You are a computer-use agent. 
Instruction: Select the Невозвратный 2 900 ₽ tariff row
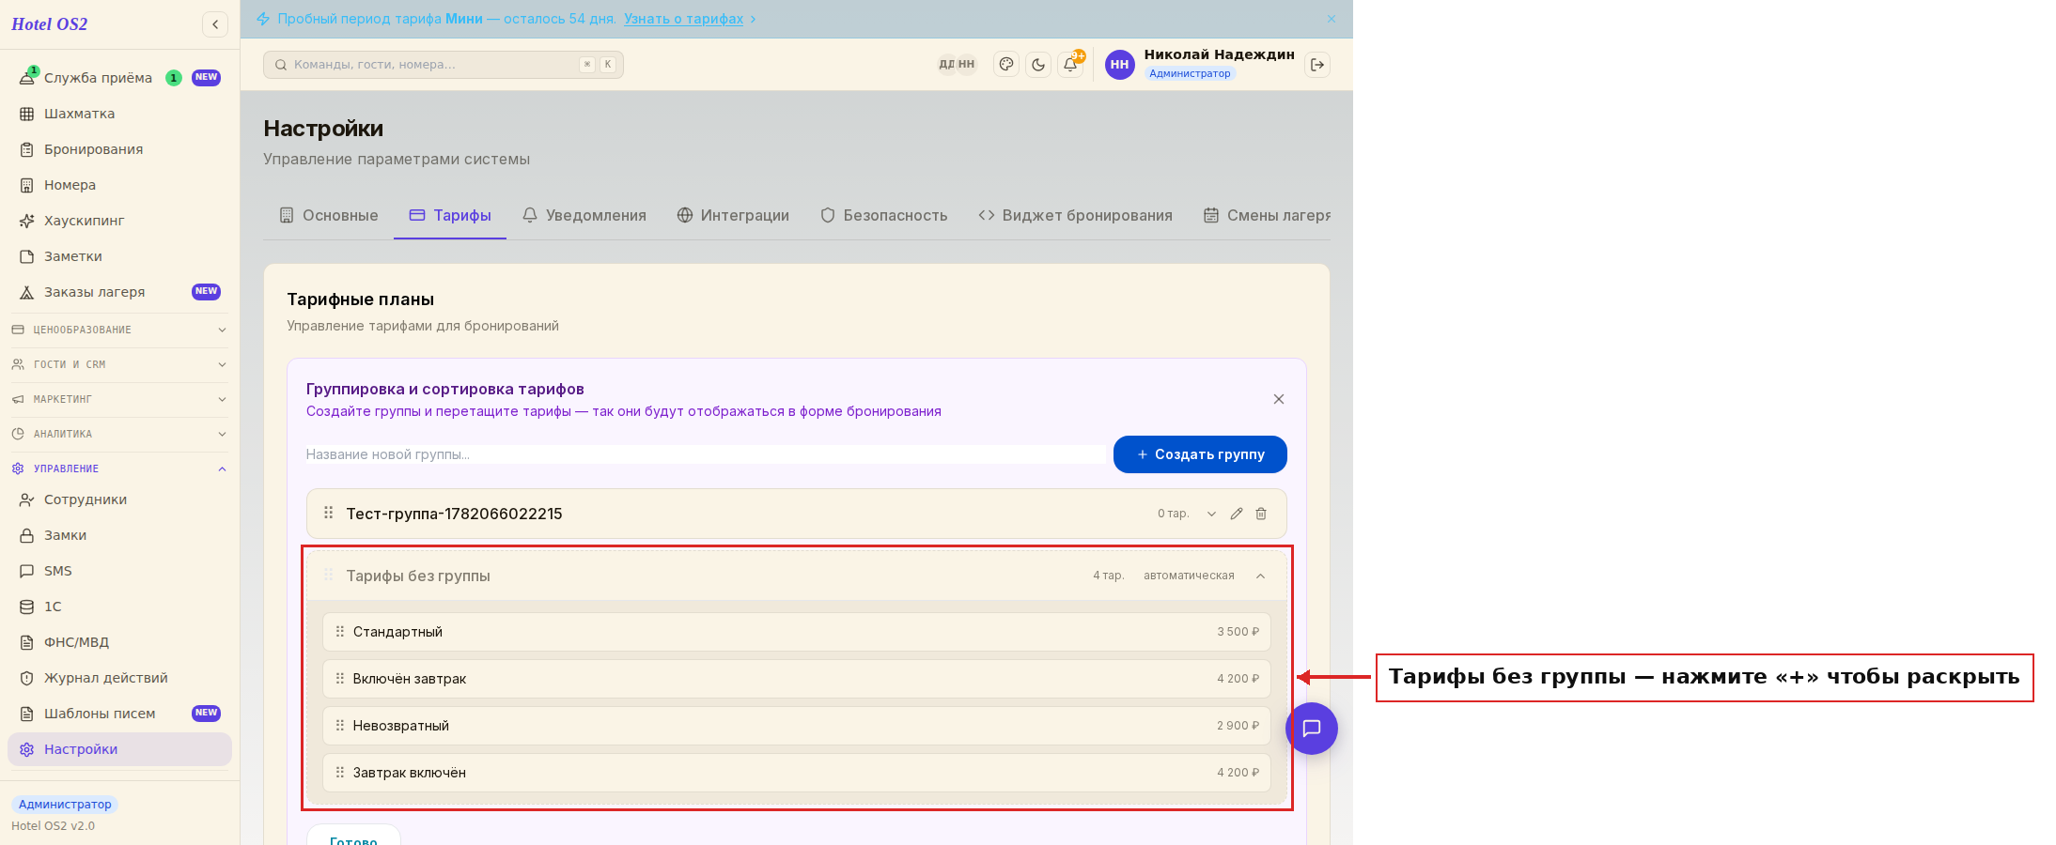pyautogui.click(x=797, y=726)
